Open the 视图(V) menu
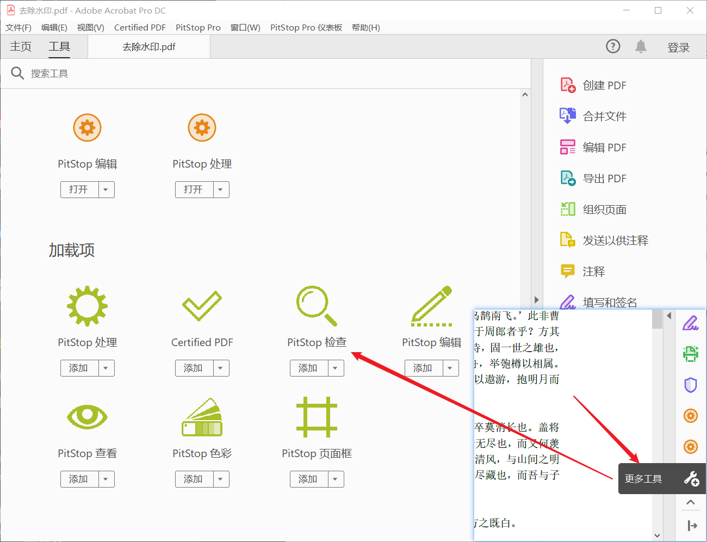Viewport: 707px width, 542px height. 91,28
